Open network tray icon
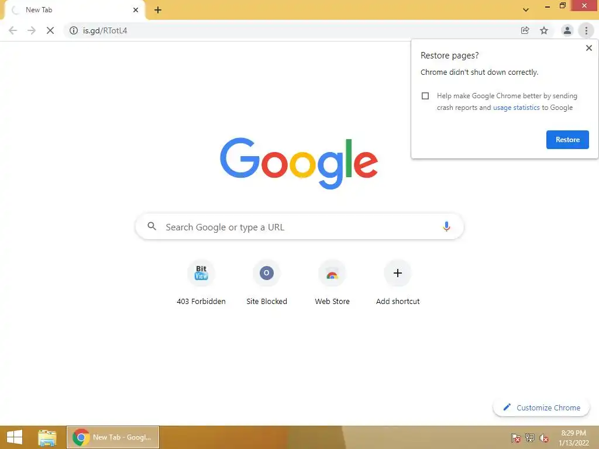 pyautogui.click(x=530, y=438)
